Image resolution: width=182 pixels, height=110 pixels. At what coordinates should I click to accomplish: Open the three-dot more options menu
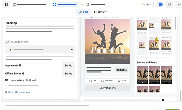(x=179, y=5)
